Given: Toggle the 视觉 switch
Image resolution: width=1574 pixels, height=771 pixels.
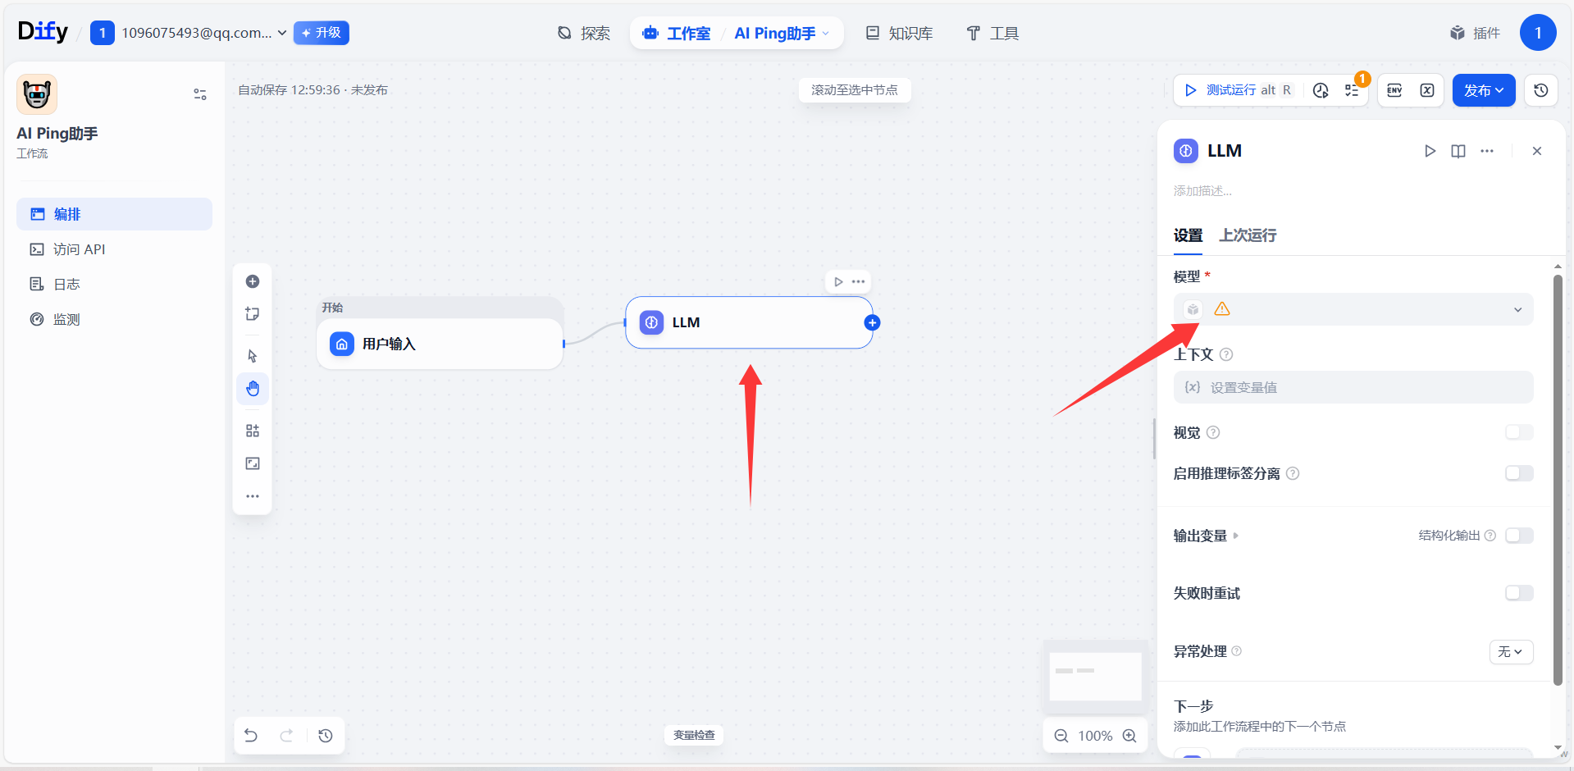Looking at the screenshot, I should [x=1519, y=432].
